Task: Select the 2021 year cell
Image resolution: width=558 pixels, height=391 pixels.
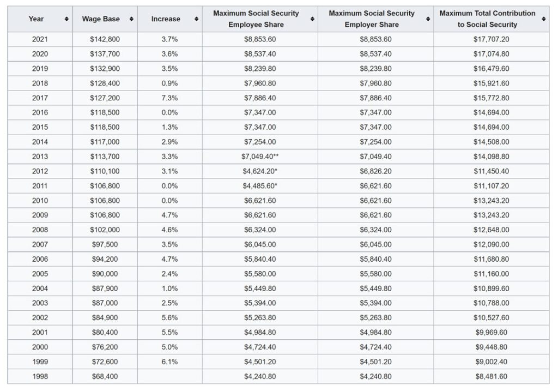Action: click(40, 39)
